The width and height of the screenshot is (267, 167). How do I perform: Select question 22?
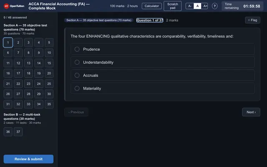point(18,83)
